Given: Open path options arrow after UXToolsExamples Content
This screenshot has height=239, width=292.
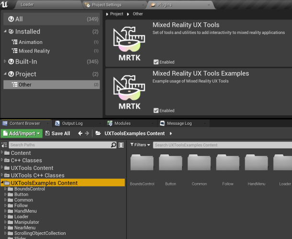Looking at the screenshot, I should point(171,133).
